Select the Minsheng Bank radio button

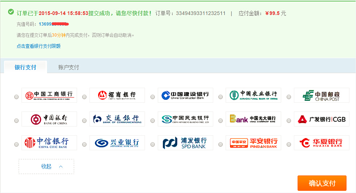click(153, 121)
